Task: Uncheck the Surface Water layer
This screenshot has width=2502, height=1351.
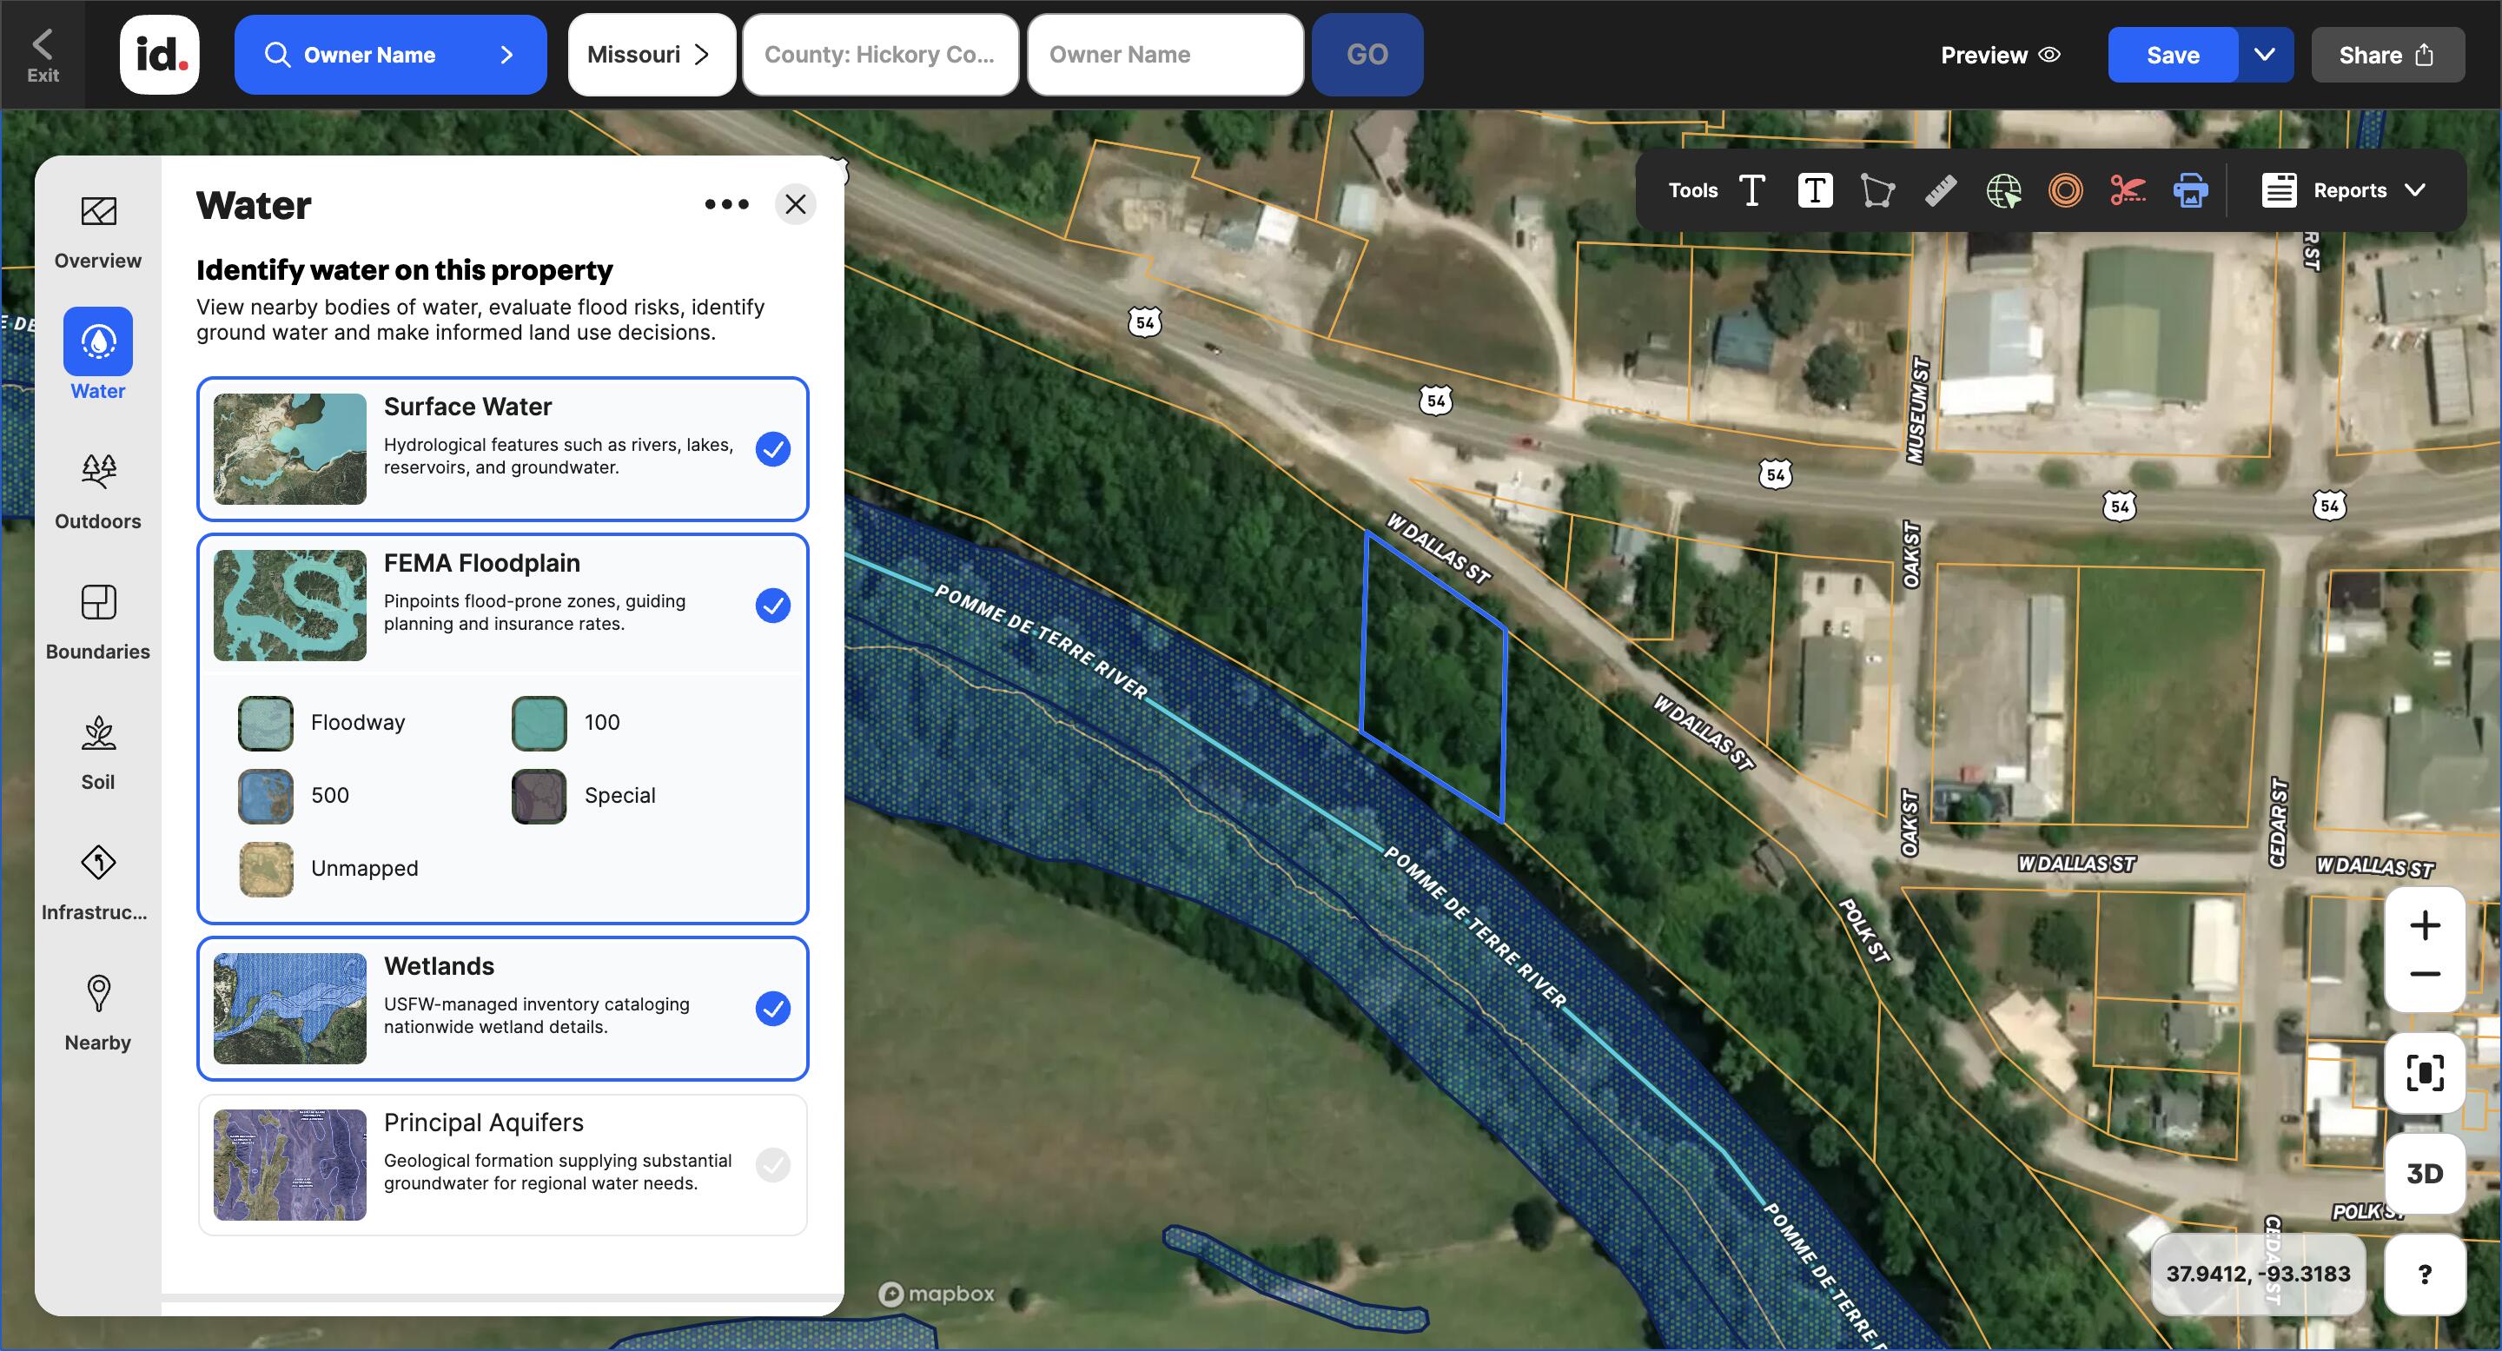Action: 772,448
